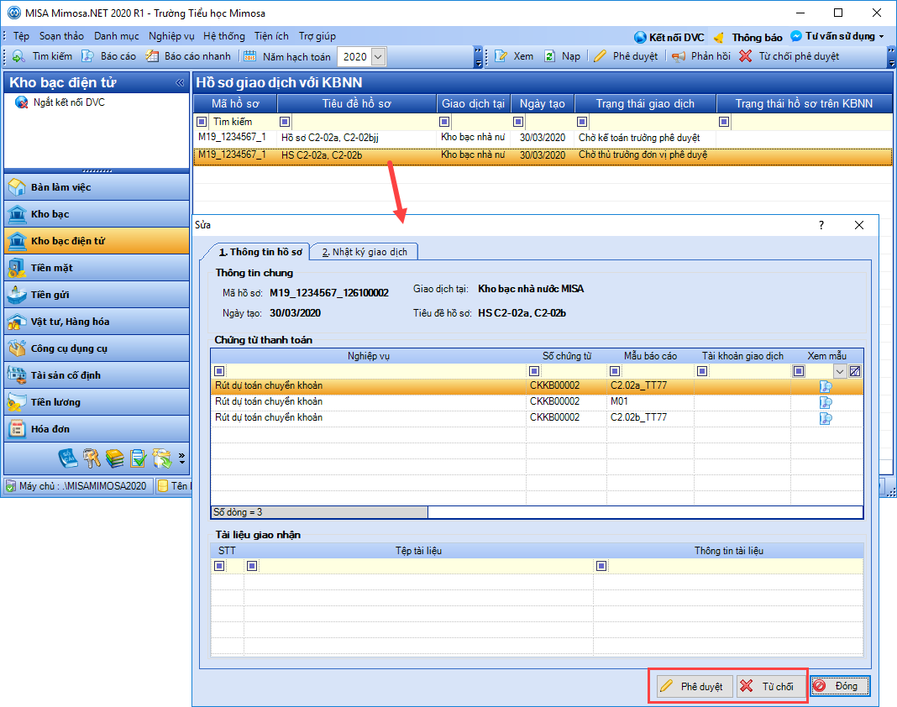
Task: Open the Nghiệp vụ menu
Action: pyautogui.click(x=171, y=36)
